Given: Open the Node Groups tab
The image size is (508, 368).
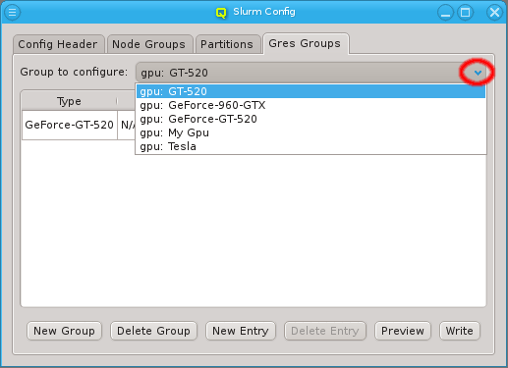Looking at the screenshot, I should (x=149, y=44).
